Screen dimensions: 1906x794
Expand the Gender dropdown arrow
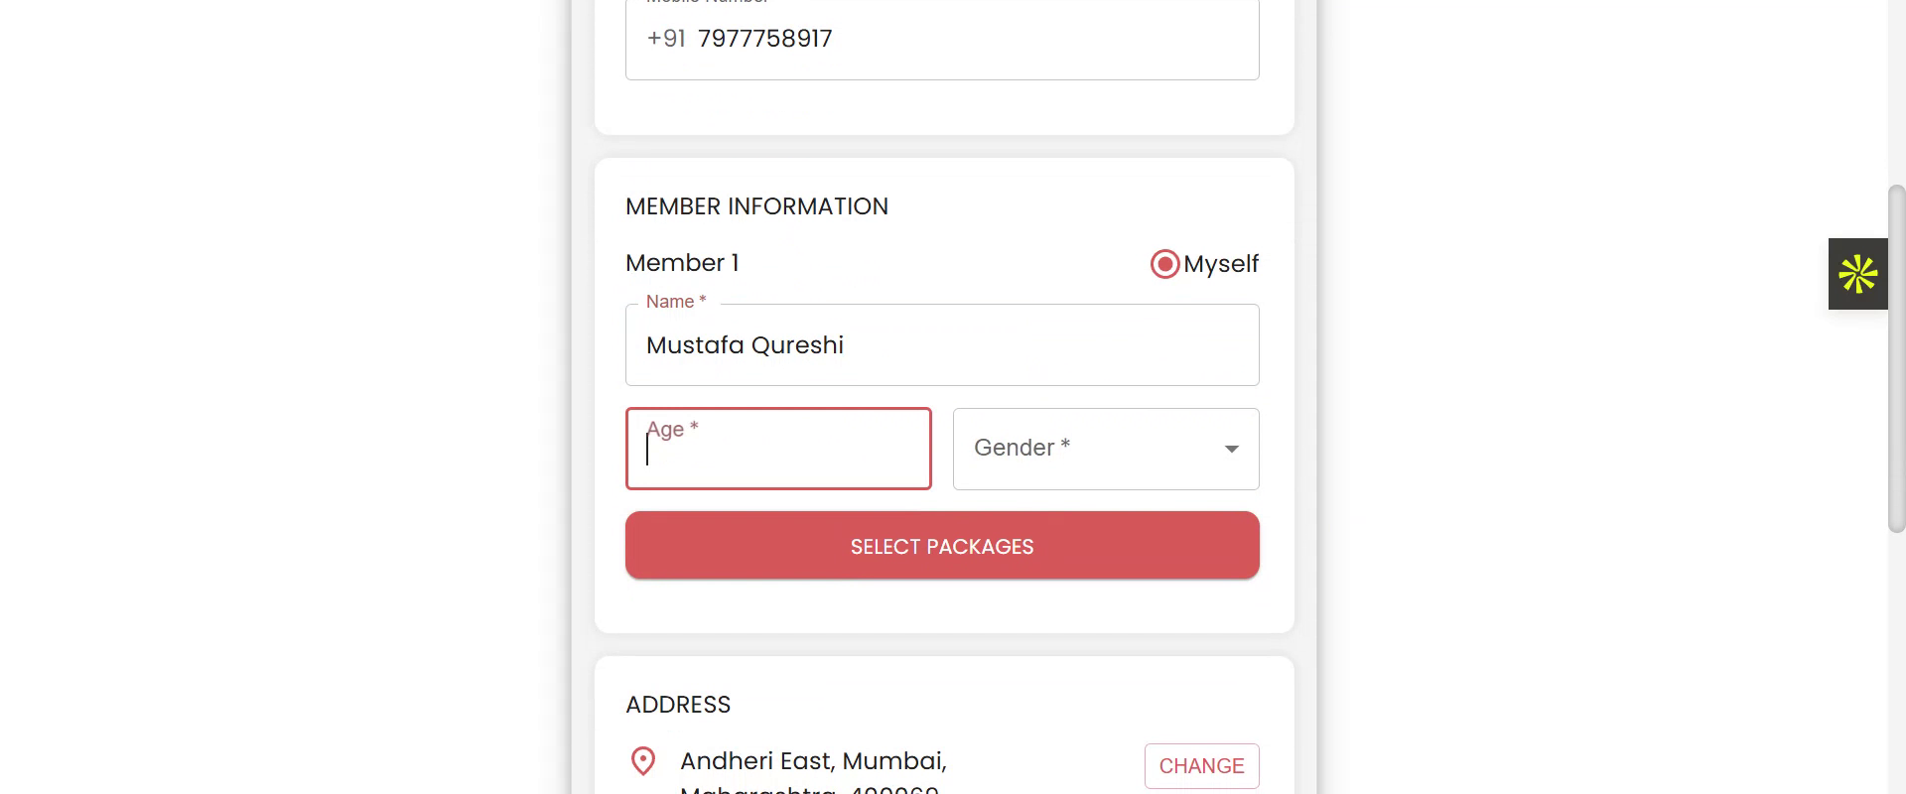(x=1231, y=450)
